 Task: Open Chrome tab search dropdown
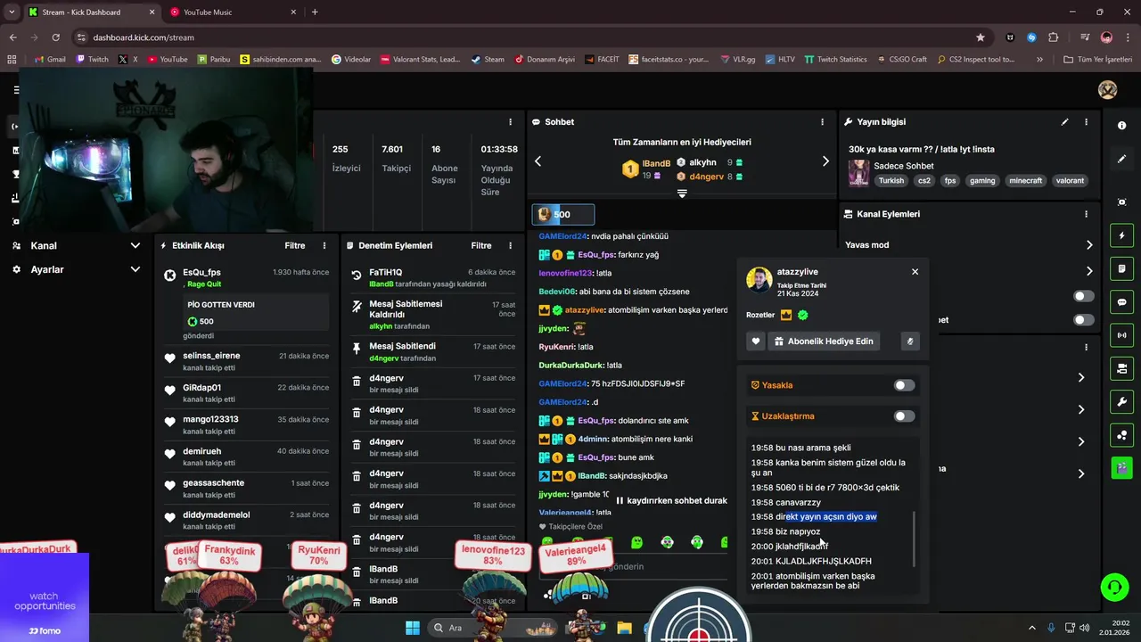pyautogui.click(x=12, y=12)
